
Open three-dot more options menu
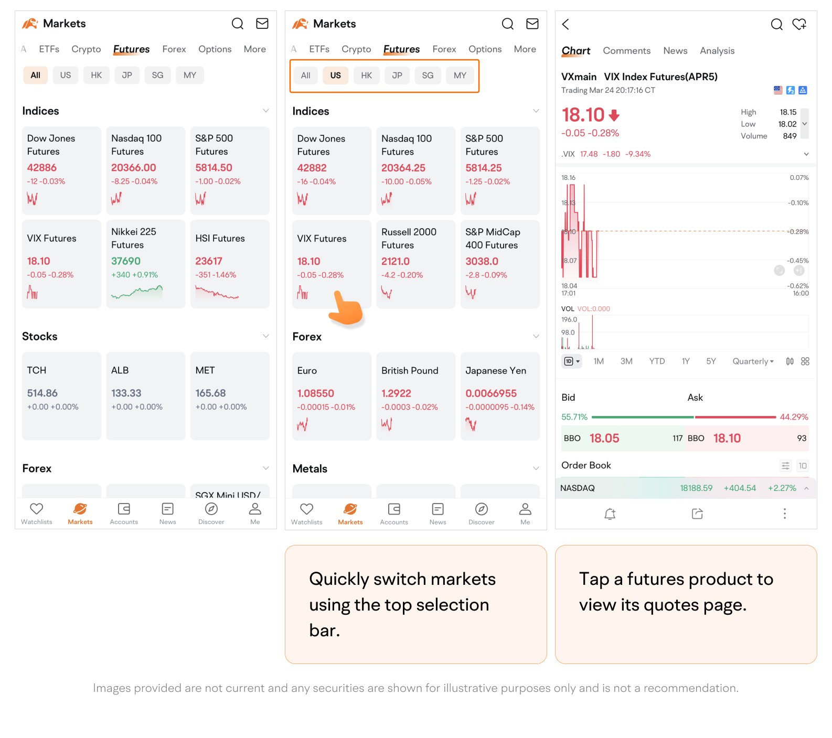tap(784, 514)
